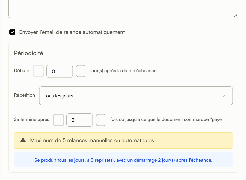Click the 'Envoyer l'email de relance automatiquement' label

click(72, 32)
